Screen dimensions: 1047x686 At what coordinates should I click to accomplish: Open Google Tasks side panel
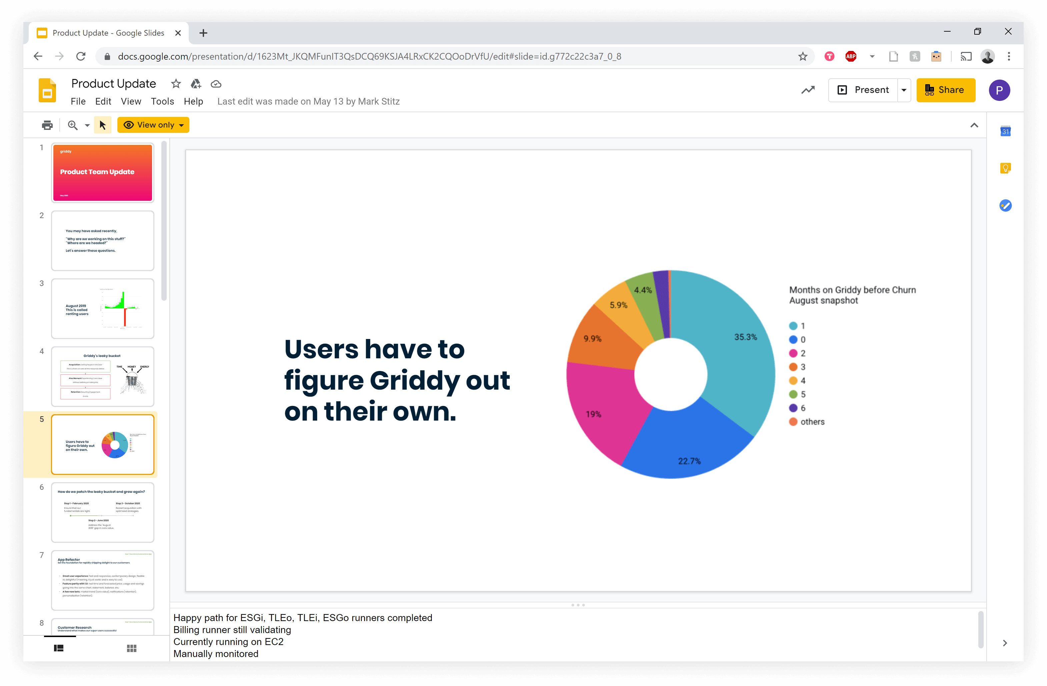pyautogui.click(x=1005, y=205)
